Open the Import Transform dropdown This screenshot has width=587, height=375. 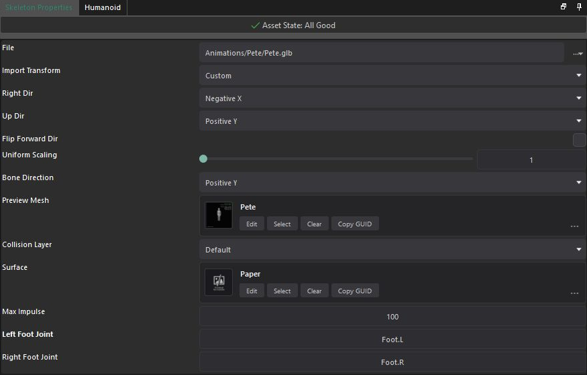point(392,76)
